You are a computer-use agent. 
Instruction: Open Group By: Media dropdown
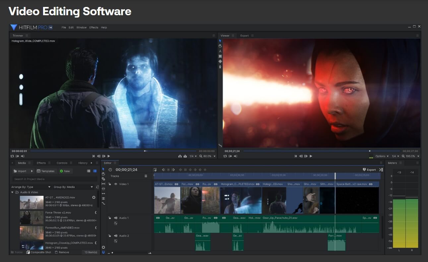tap(74, 187)
